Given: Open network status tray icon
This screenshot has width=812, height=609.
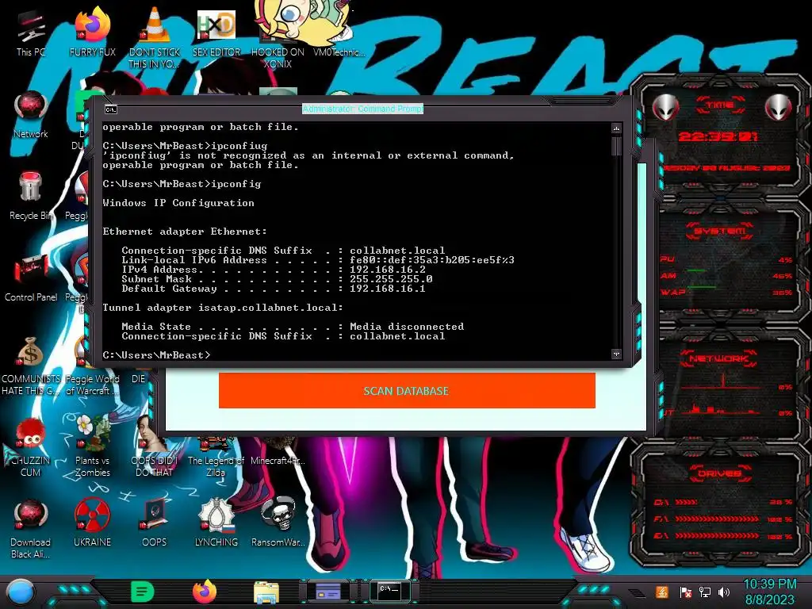Looking at the screenshot, I should [704, 592].
